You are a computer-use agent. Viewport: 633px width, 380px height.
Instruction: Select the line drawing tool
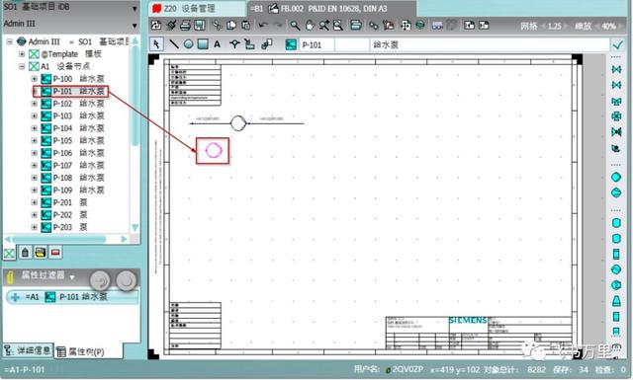(174, 44)
